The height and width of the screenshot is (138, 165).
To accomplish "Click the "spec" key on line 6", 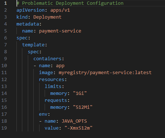I will [x=22, y=38].
